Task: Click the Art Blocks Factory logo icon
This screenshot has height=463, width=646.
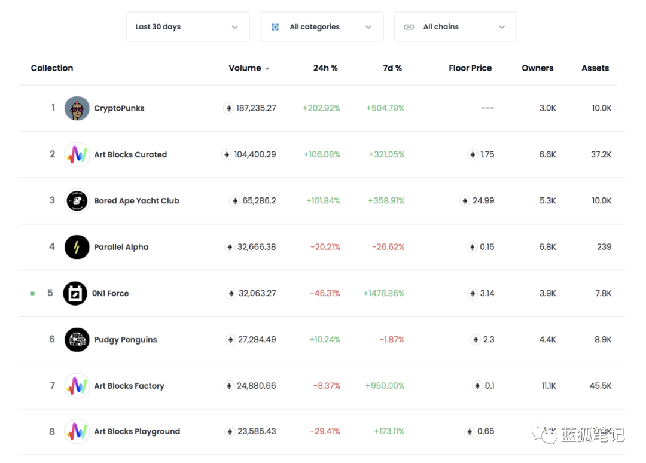Action: point(77,386)
